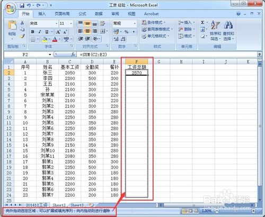Switch to the 插入 ribbon tab
Screen dimensions: 265x217
42,14
